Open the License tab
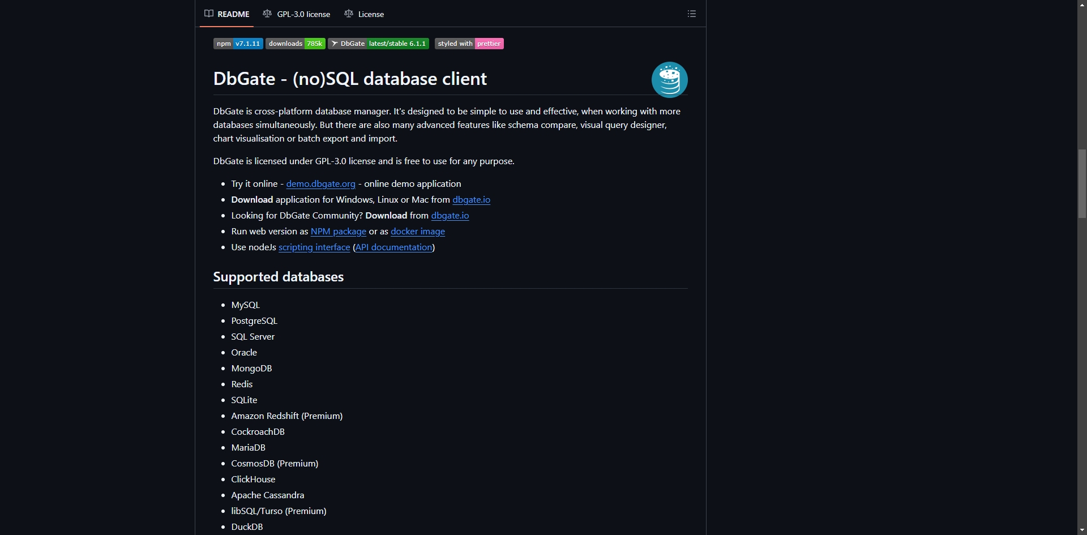This screenshot has width=1087, height=535. 364,14
